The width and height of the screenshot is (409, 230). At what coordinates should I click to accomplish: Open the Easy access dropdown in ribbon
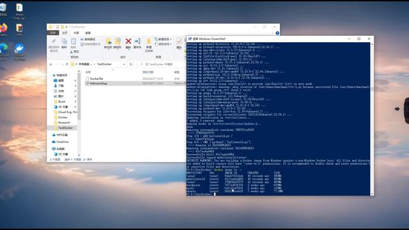point(164,44)
